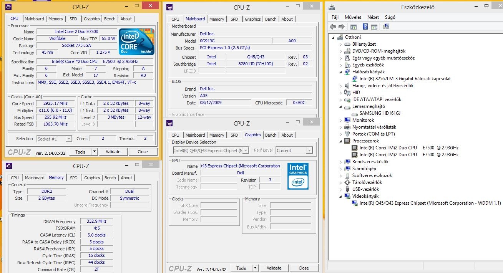Click the Hálózati kártyák network icon
This screenshot has width=503, height=273.
[x=347, y=72]
